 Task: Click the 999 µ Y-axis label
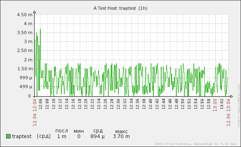(26, 78)
